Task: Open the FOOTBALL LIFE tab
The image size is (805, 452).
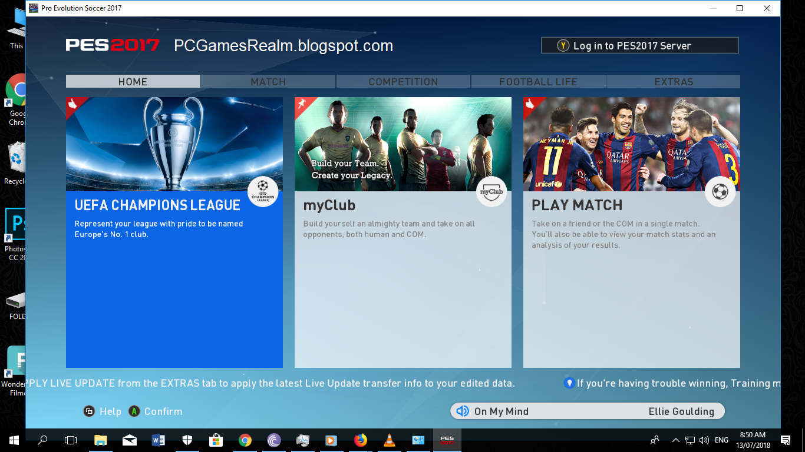Action: 538,81
